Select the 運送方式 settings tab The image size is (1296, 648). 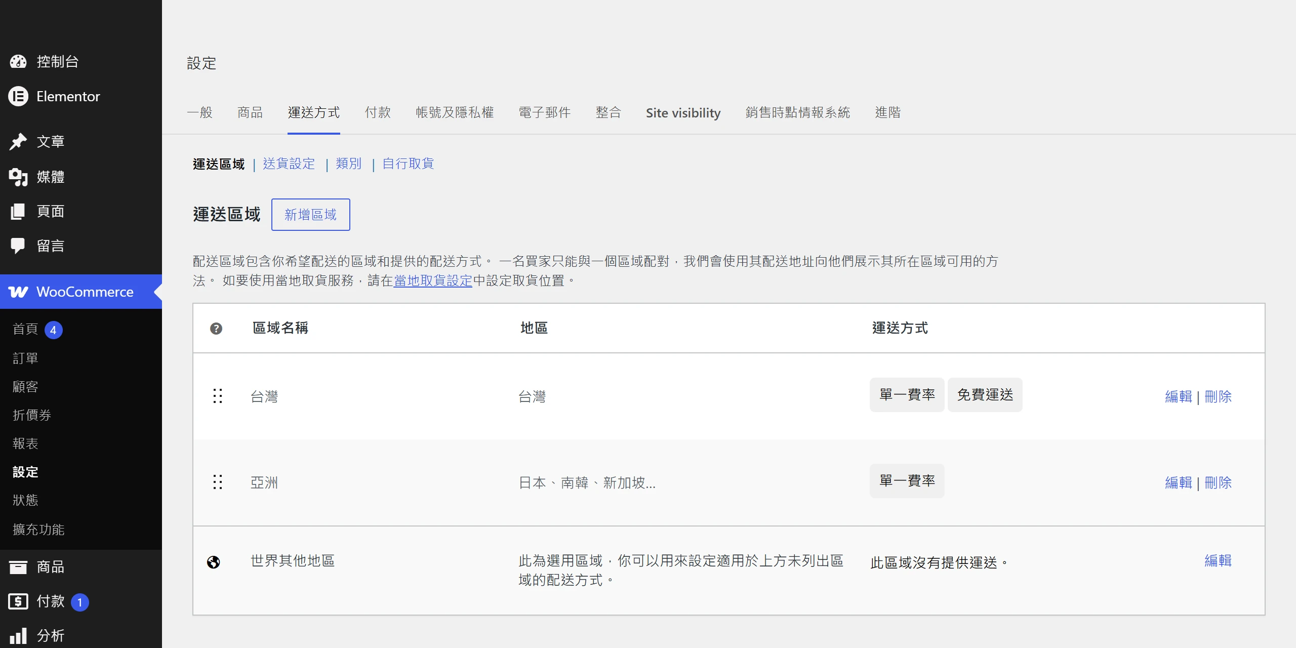(x=314, y=112)
